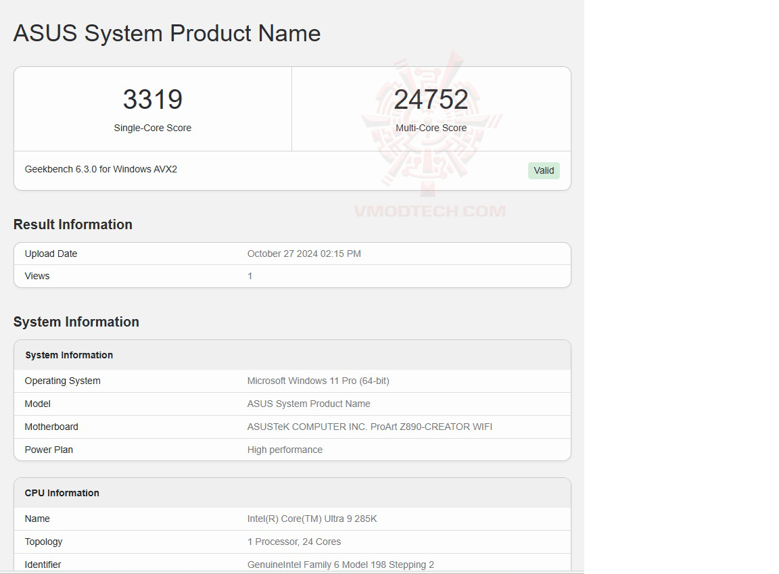Click Geekbench 6.3.0 for Windows AVX2 text
The image size is (779, 574).
(x=101, y=169)
